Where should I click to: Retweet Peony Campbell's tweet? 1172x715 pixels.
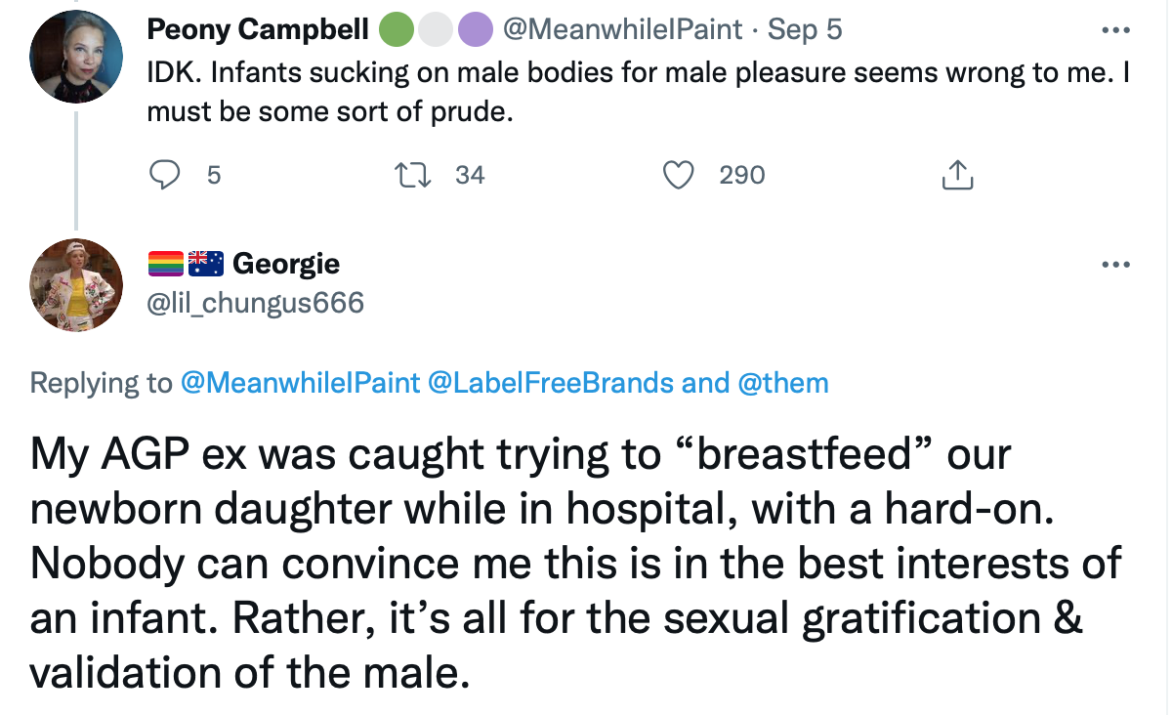403,175
